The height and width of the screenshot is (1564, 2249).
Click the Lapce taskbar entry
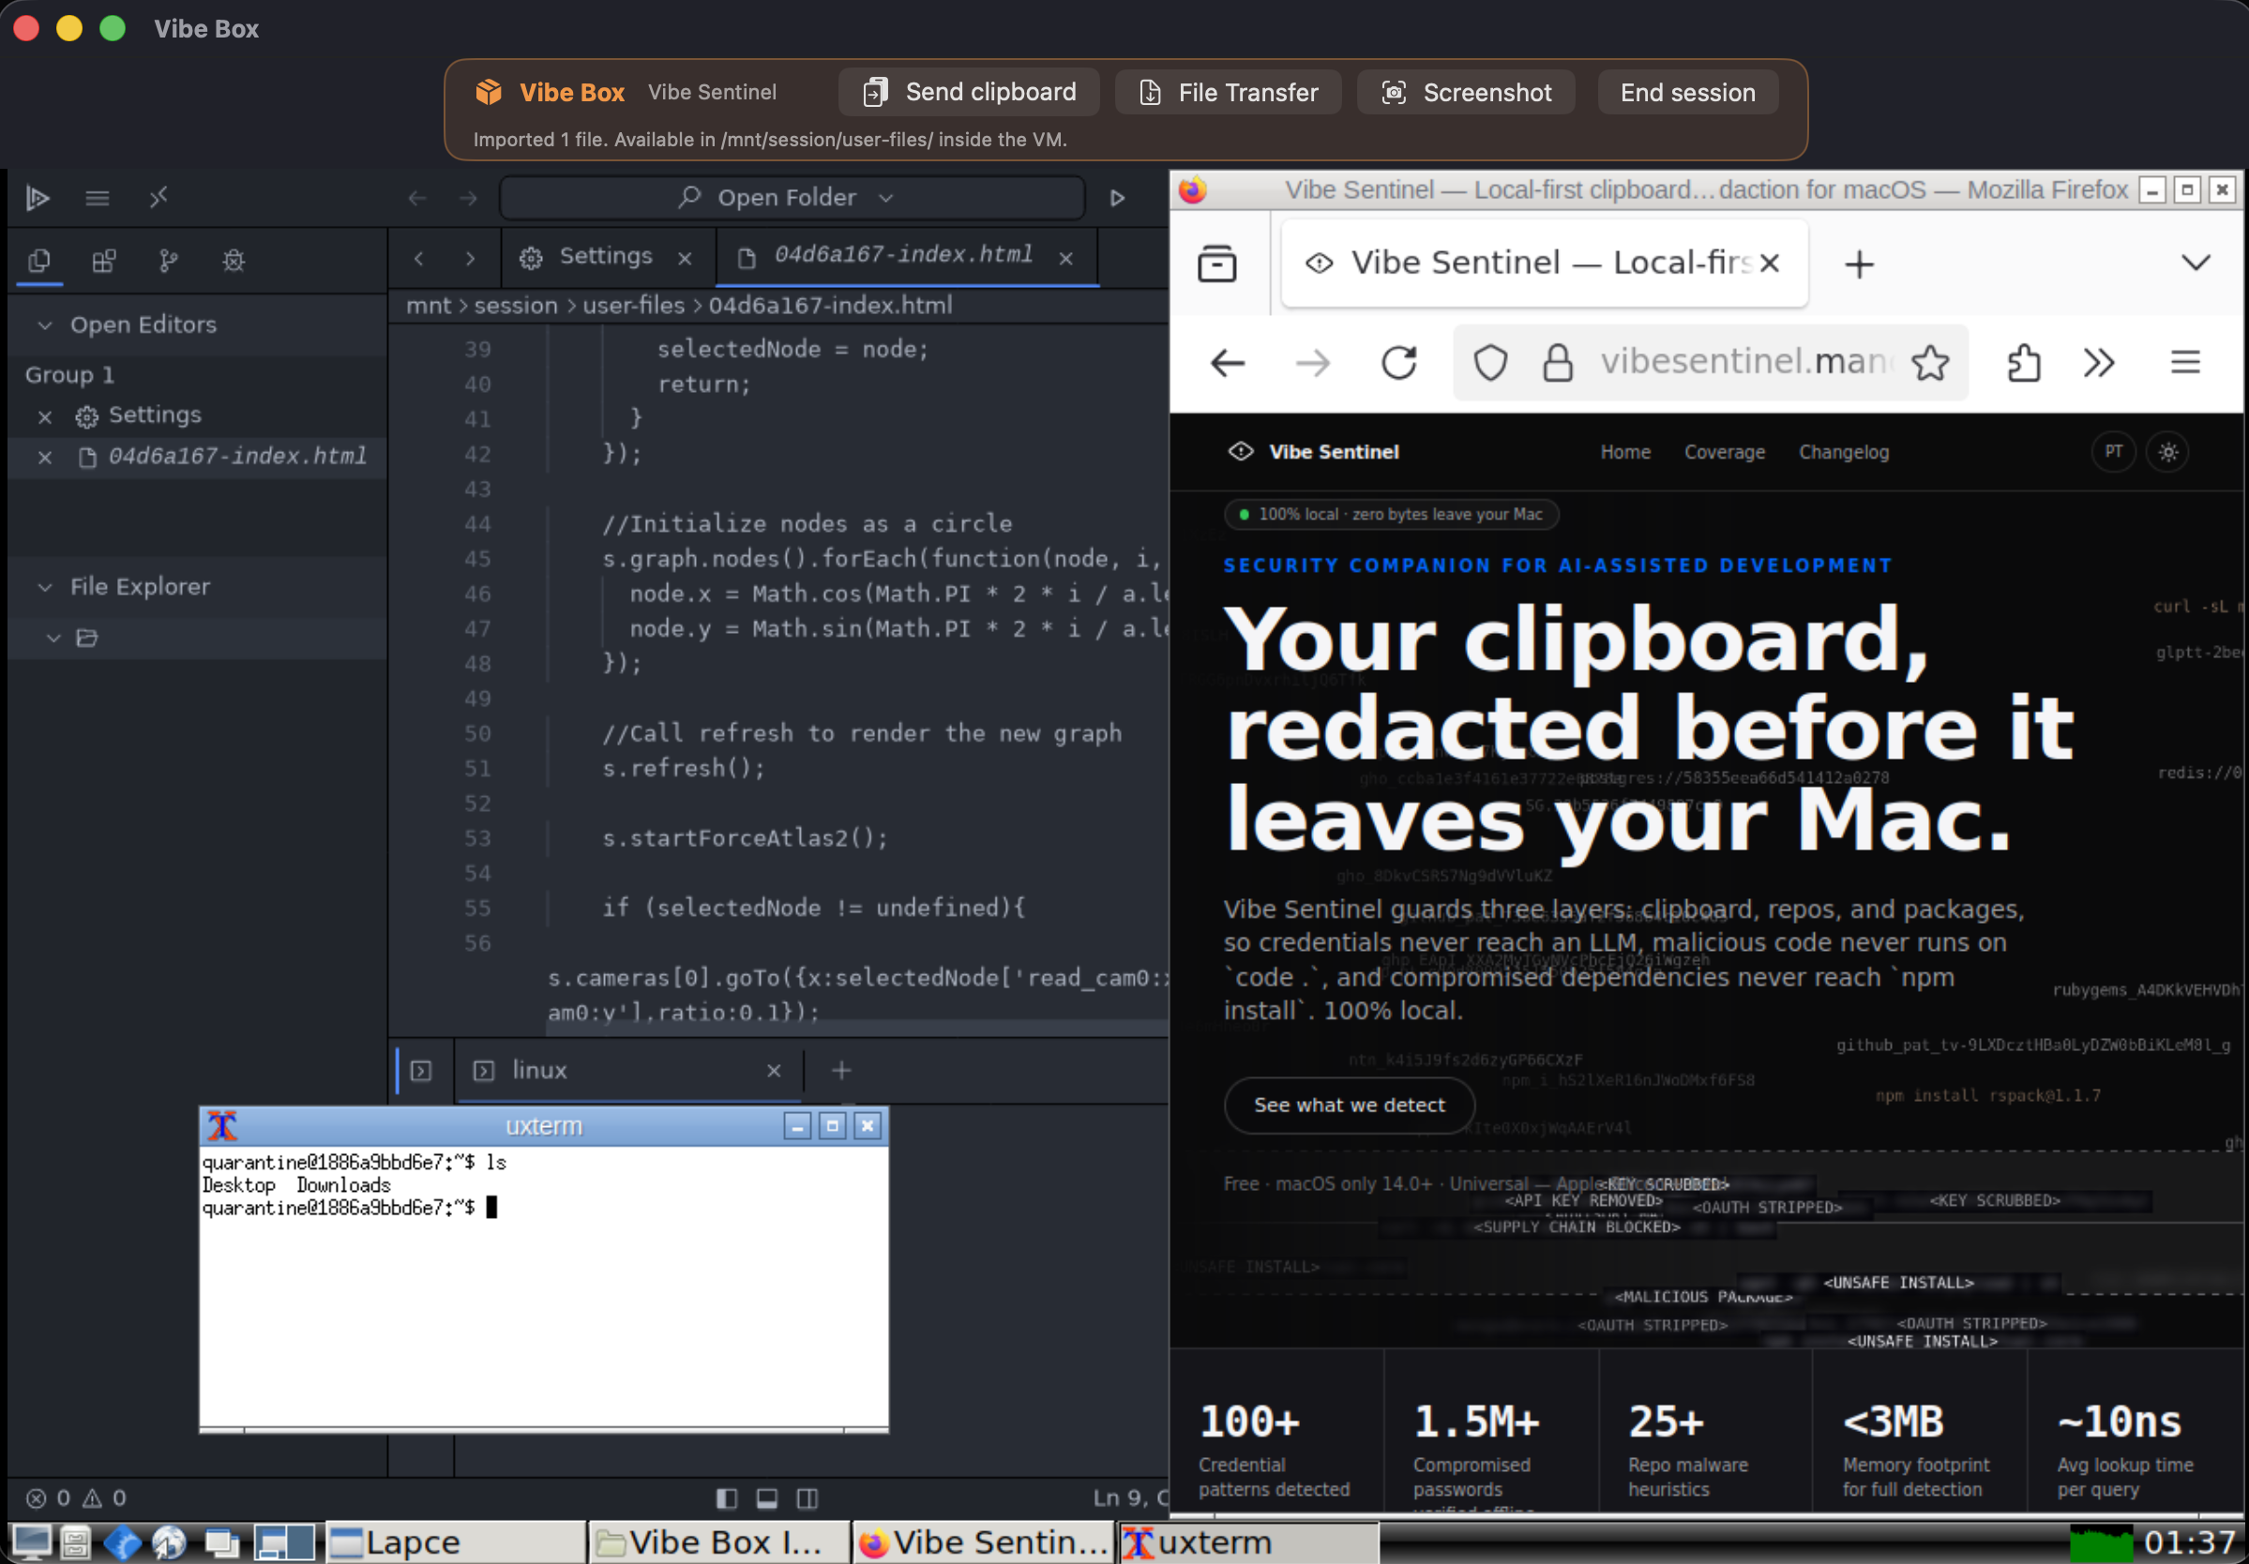pos(456,1543)
